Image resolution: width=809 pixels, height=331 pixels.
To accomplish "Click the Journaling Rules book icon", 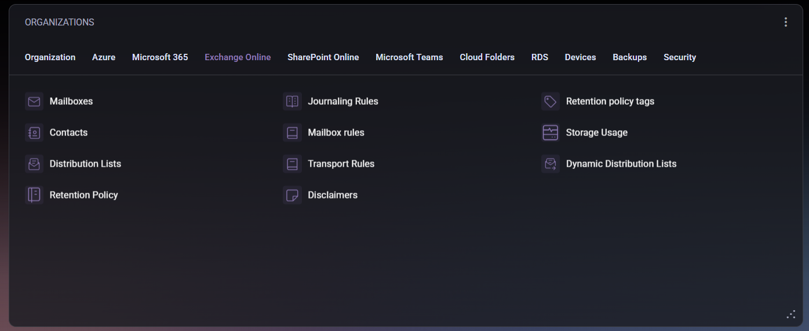I will pyautogui.click(x=292, y=101).
